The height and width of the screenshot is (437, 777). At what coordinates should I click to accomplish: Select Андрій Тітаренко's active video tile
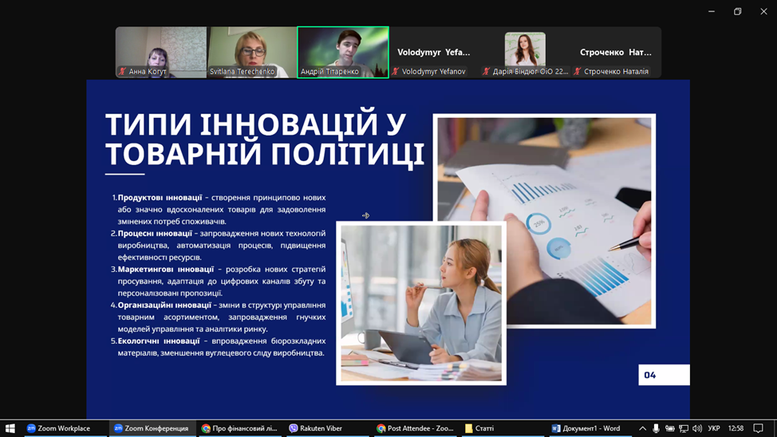point(343,53)
